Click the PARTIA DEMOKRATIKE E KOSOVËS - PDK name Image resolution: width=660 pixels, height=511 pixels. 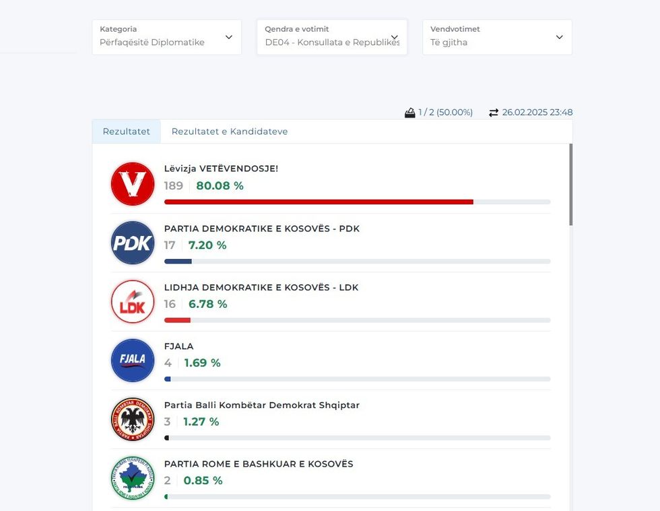tap(261, 229)
